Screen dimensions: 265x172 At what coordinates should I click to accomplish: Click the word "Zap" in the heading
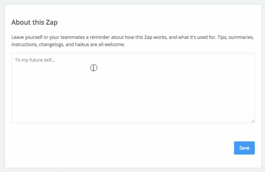51,22
